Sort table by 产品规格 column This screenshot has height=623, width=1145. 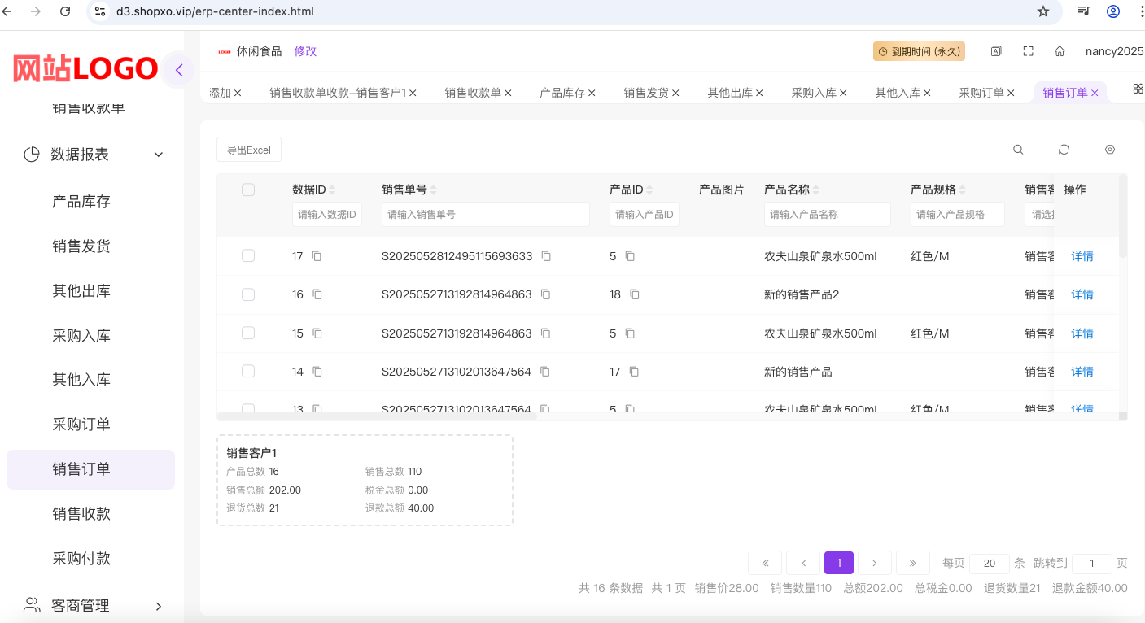click(963, 190)
